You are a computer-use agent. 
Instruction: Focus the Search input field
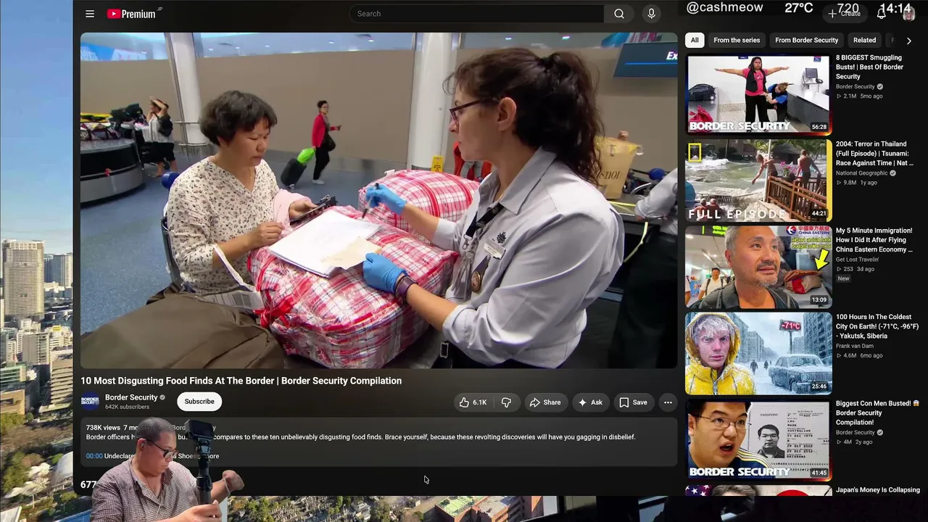pyautogui.click(x=477, y=14)
